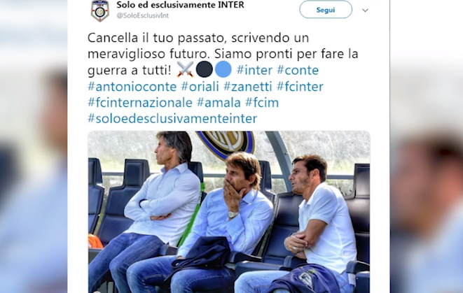Click the Inter shield profile avatar
This screenshot has height=293, width=463.
point(99,11)
